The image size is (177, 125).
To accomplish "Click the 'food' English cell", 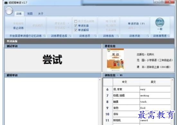I will click(155, 108).
